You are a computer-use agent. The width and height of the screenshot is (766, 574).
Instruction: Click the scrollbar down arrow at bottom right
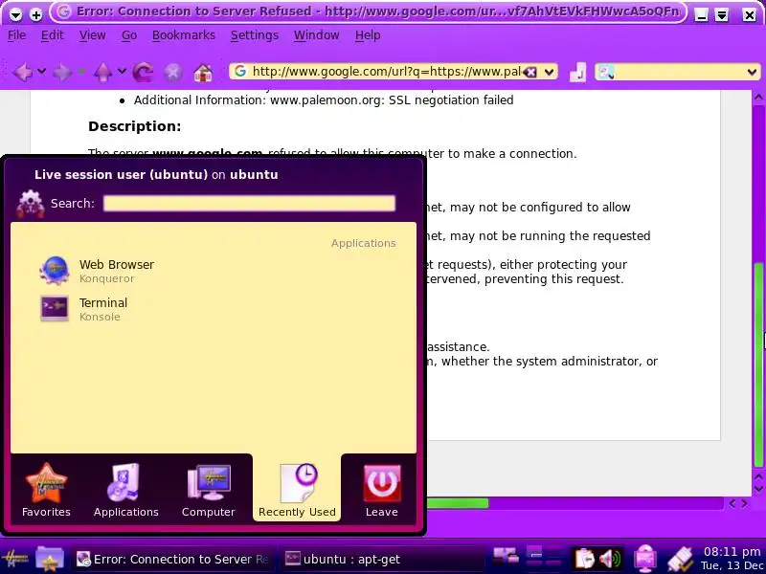[x=758, y=489]
